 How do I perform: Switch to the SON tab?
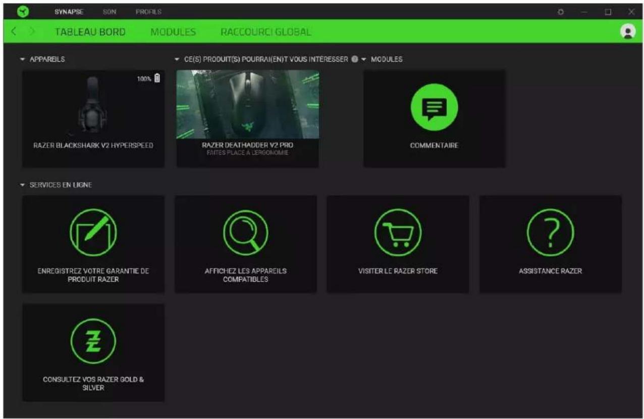coord(109,12)
